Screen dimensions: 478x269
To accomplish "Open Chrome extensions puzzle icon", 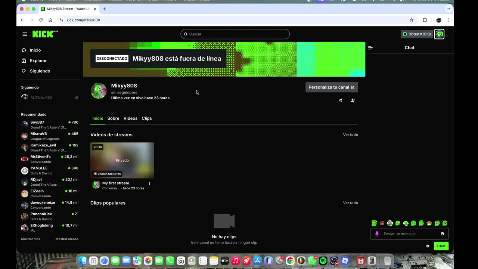I will tap(425, 20).
